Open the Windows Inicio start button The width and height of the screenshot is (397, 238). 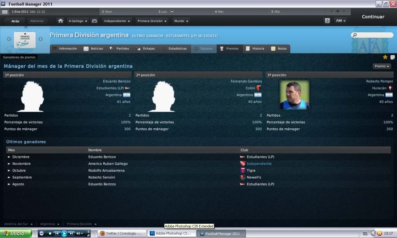(x=16, y=233)
